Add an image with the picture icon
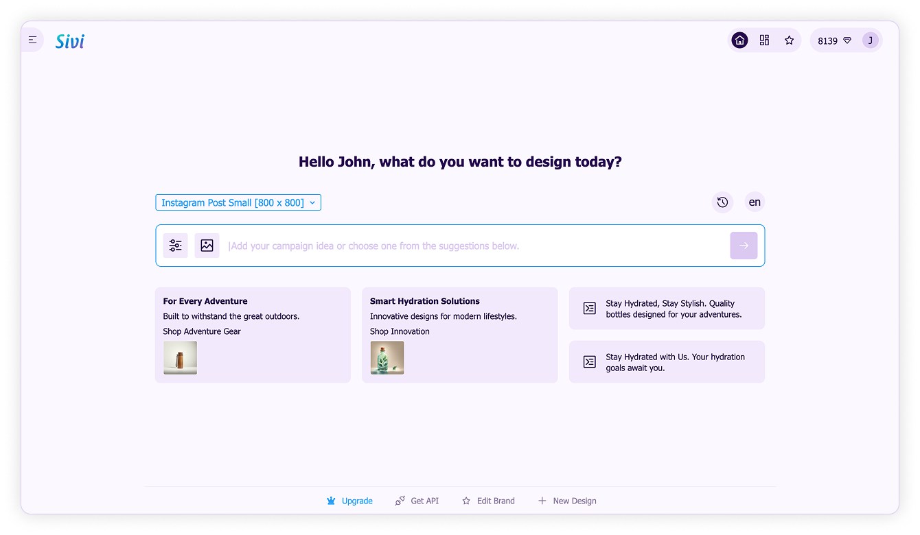Screen dimensions: 920x535 [x=207, y=246]
